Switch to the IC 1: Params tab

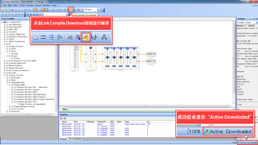coord(75,139)
